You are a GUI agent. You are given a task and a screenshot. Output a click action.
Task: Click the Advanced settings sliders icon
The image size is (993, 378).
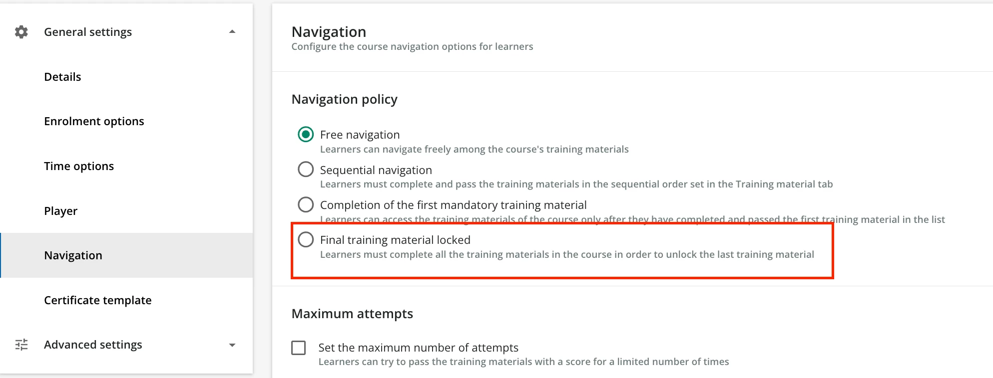21,345
